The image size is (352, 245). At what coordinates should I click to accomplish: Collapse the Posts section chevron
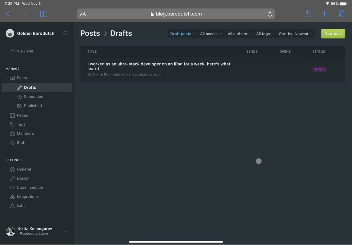click(7, 78)
